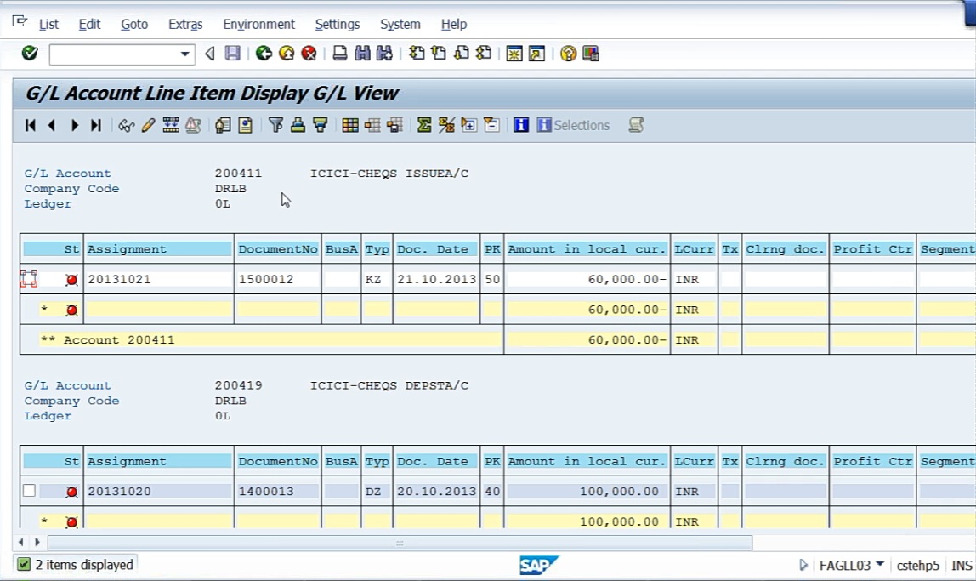Click the Subtotals icon
Viewport: 976px width, 581px height.
click(x=446, y=125)
